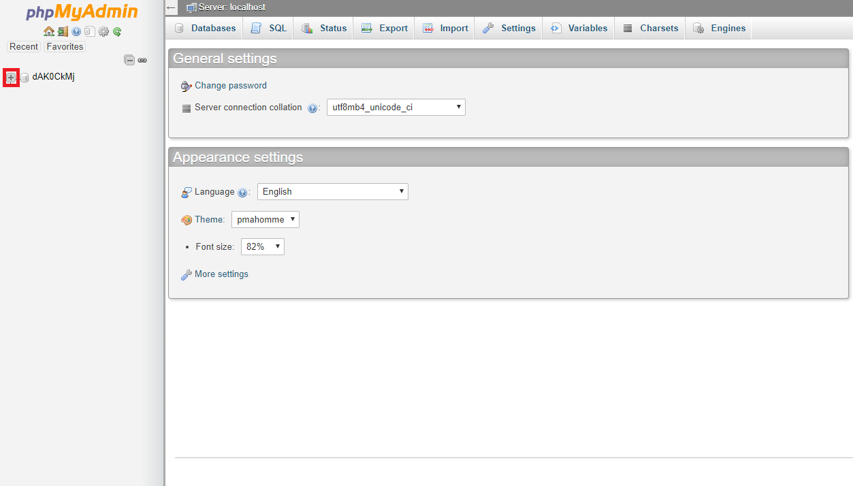The image size is (853, 486).
Task: Open the Font size dropdown at 82%
Action: (263, 246)
